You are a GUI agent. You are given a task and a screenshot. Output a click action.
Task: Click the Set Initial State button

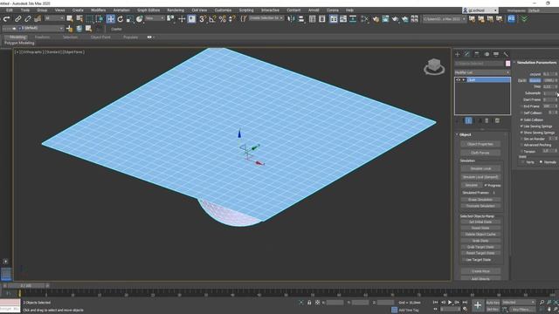tap(480, 222)
